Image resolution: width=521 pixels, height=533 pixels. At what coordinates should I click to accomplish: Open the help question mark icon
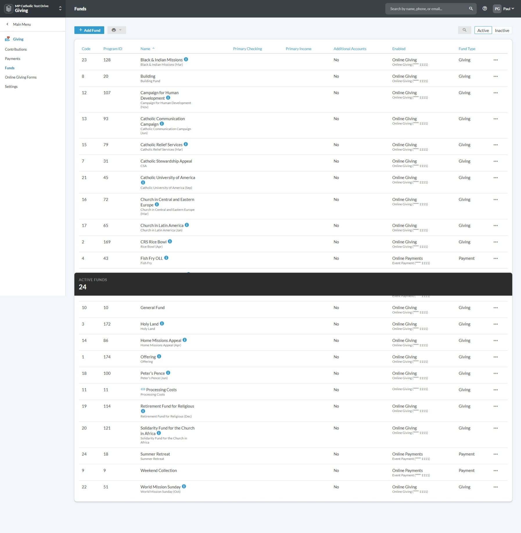pos(485,9)
